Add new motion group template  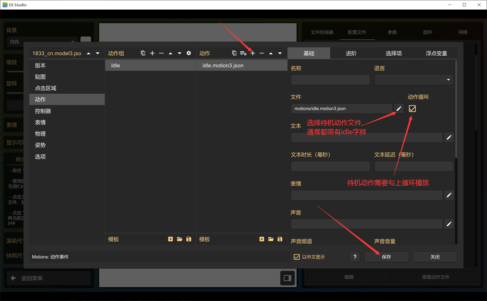[170, 239]
